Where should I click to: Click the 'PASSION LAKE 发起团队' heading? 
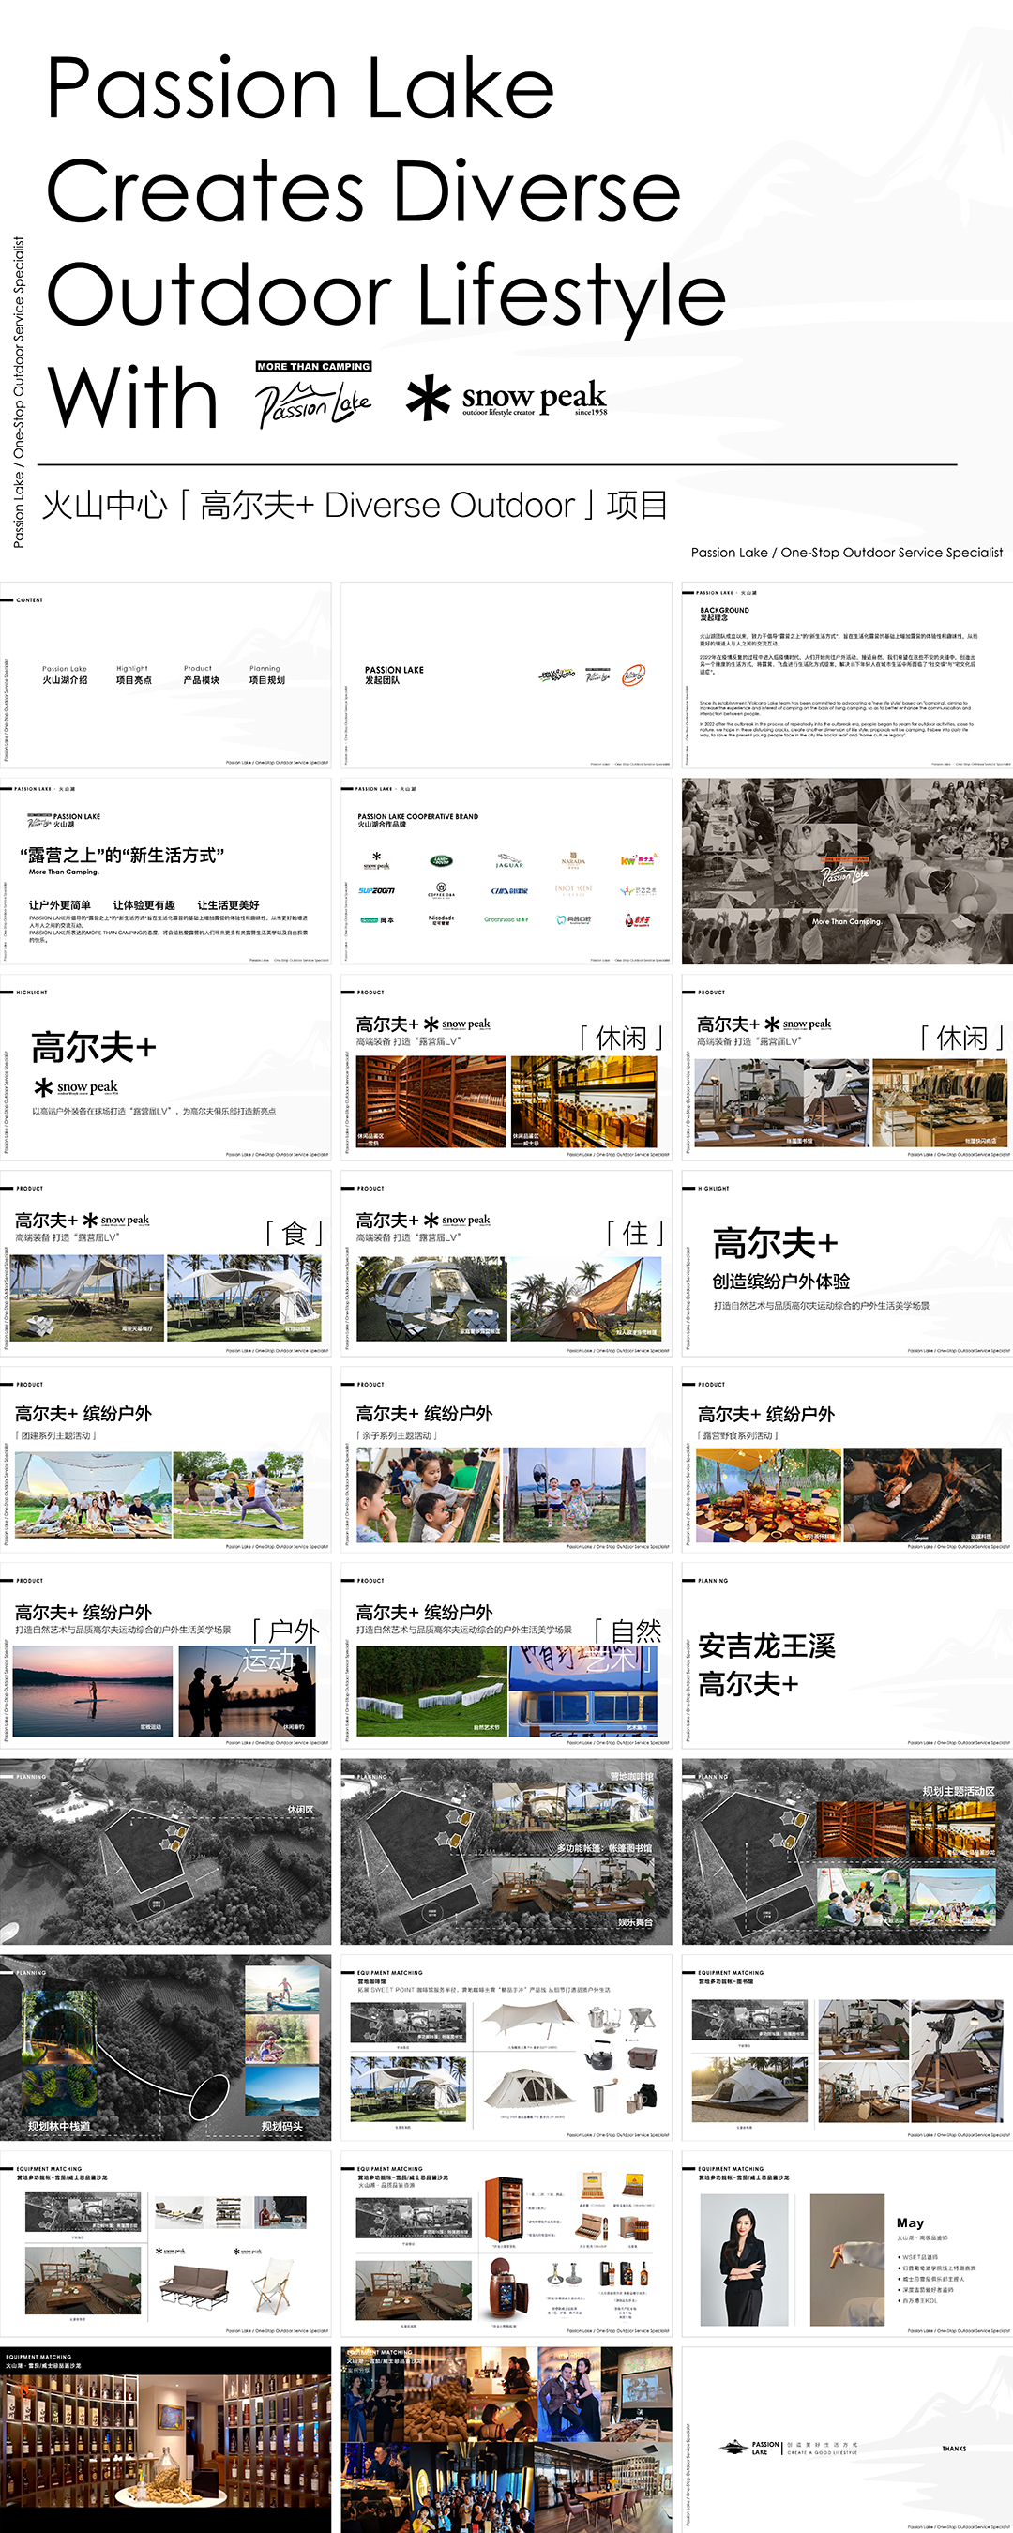click(394, 675)
